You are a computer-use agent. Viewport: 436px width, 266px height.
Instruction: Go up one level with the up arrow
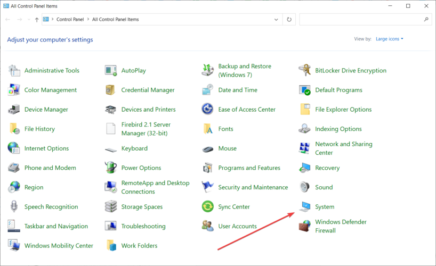click(x=37, y=20)
